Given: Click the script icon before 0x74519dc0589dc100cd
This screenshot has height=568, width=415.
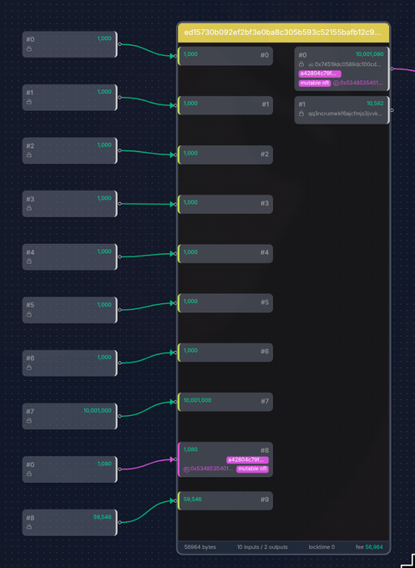Looking at the screenshot, I should point(311,64).
